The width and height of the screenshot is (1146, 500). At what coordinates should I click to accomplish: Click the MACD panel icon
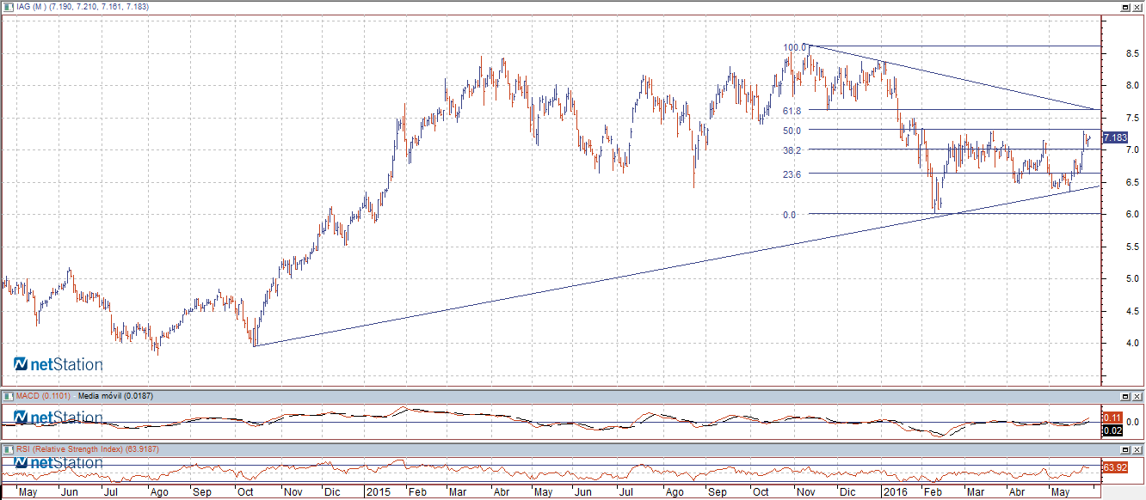pos(8,396)
